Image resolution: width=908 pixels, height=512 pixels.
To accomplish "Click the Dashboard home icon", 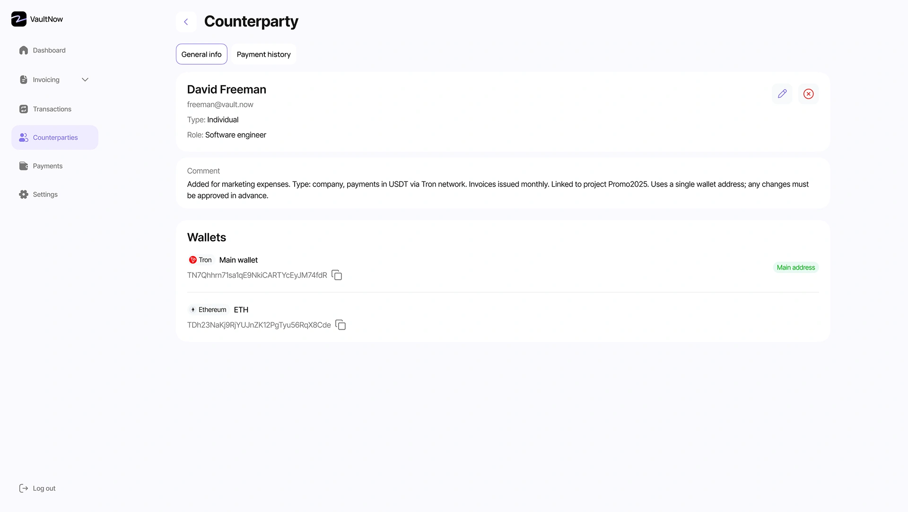I will (24, 51).
